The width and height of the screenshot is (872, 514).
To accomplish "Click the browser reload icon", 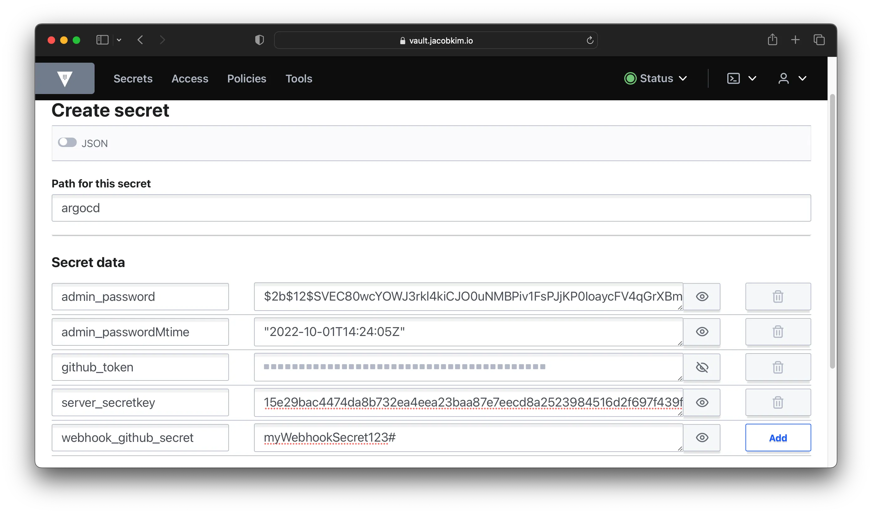I will (x=590, y=40).
